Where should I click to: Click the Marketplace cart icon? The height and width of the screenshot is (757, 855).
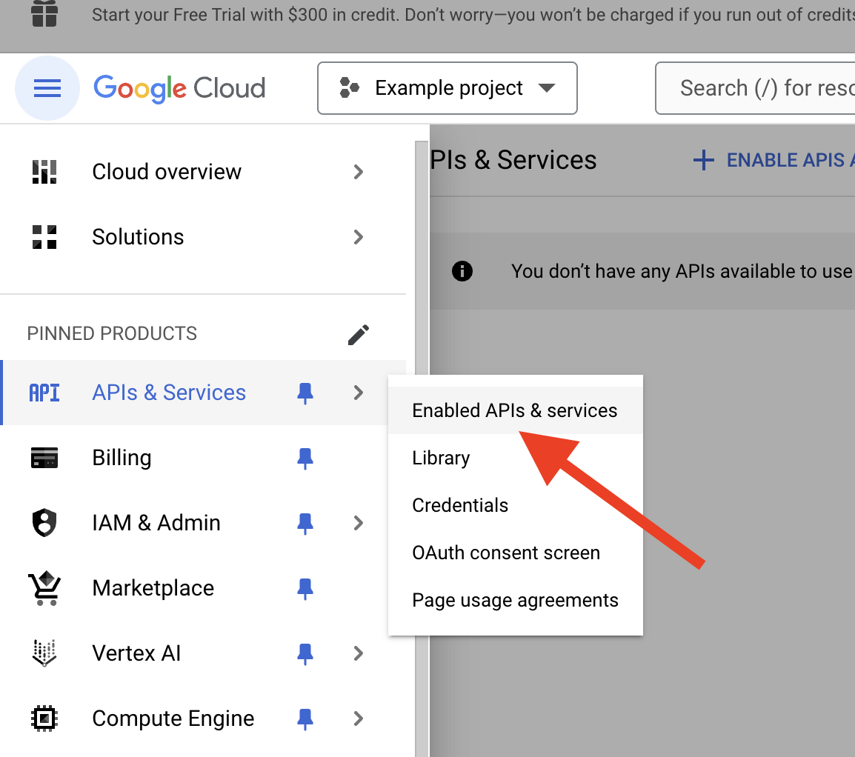pos(44,589)
